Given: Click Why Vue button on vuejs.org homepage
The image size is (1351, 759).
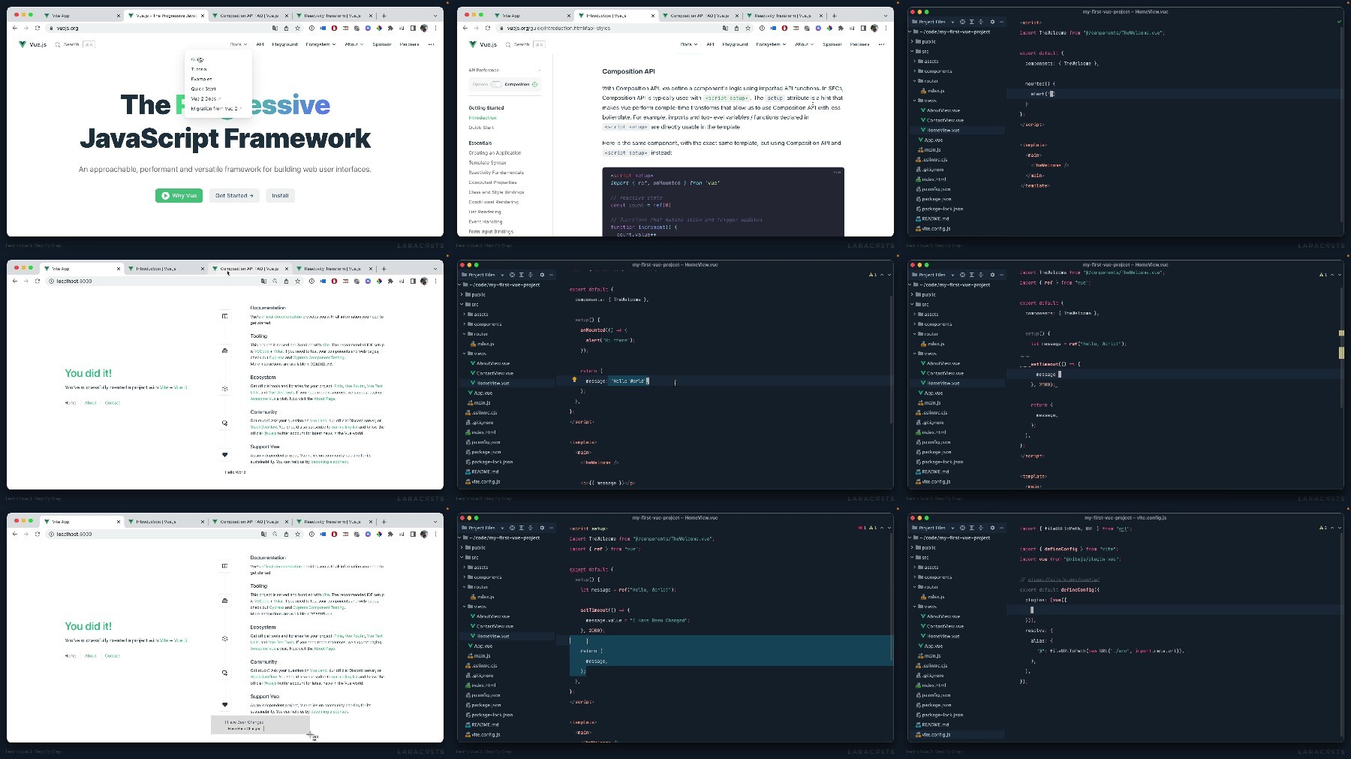Looking at the screenshot, I should tap(179, 195).
